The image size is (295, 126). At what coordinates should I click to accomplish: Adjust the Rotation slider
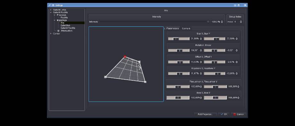pos(179,50)
